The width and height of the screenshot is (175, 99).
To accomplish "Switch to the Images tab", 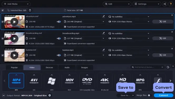I will pos(85,67).
